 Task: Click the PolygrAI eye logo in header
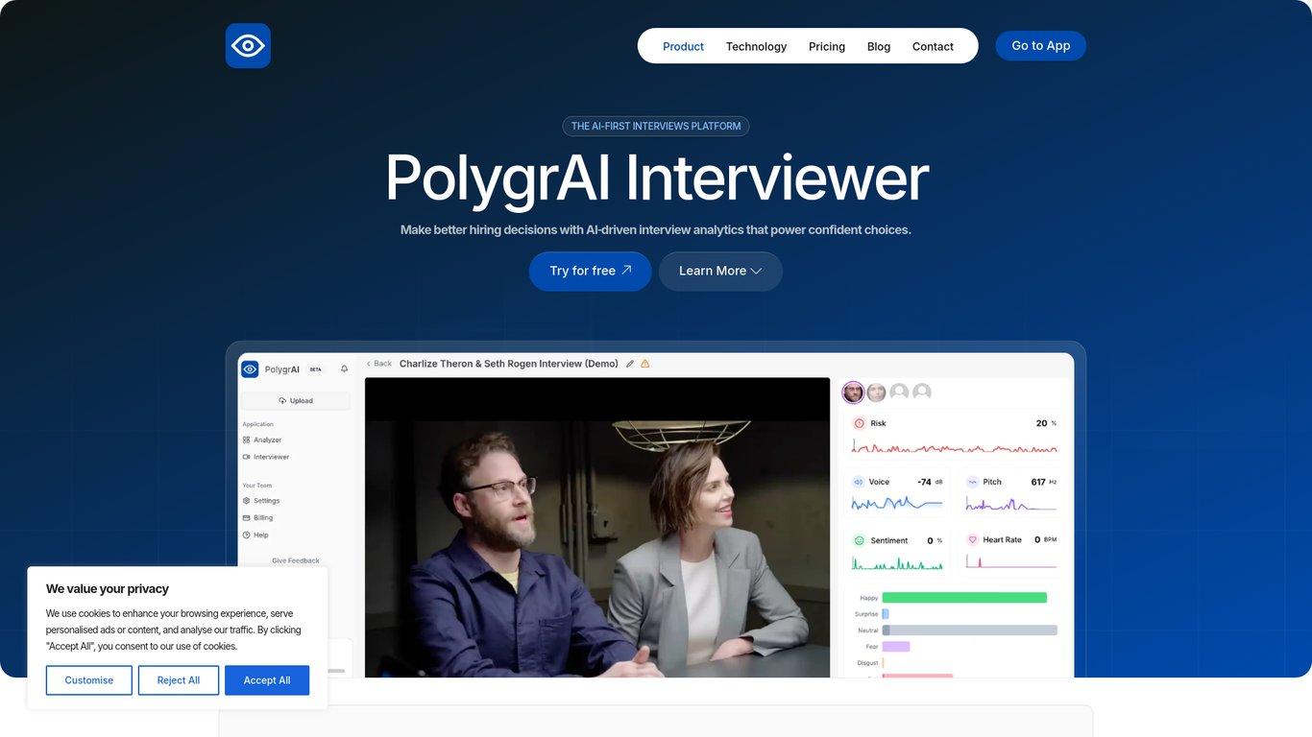[x=248, y=46]
